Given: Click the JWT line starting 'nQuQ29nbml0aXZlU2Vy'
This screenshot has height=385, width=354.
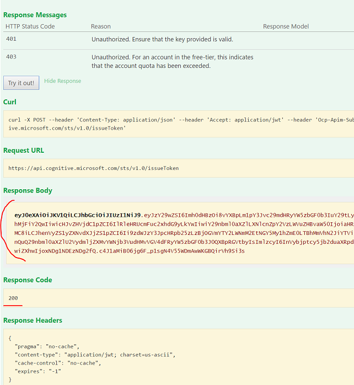Looking at the screenshot, I should click(x=184, y=242).
